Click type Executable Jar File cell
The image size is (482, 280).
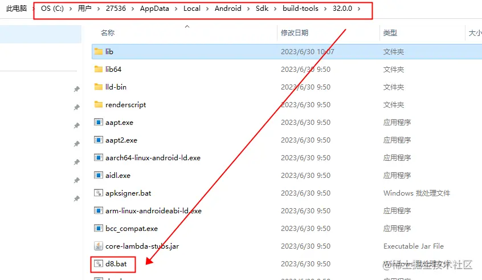[414, 246]
